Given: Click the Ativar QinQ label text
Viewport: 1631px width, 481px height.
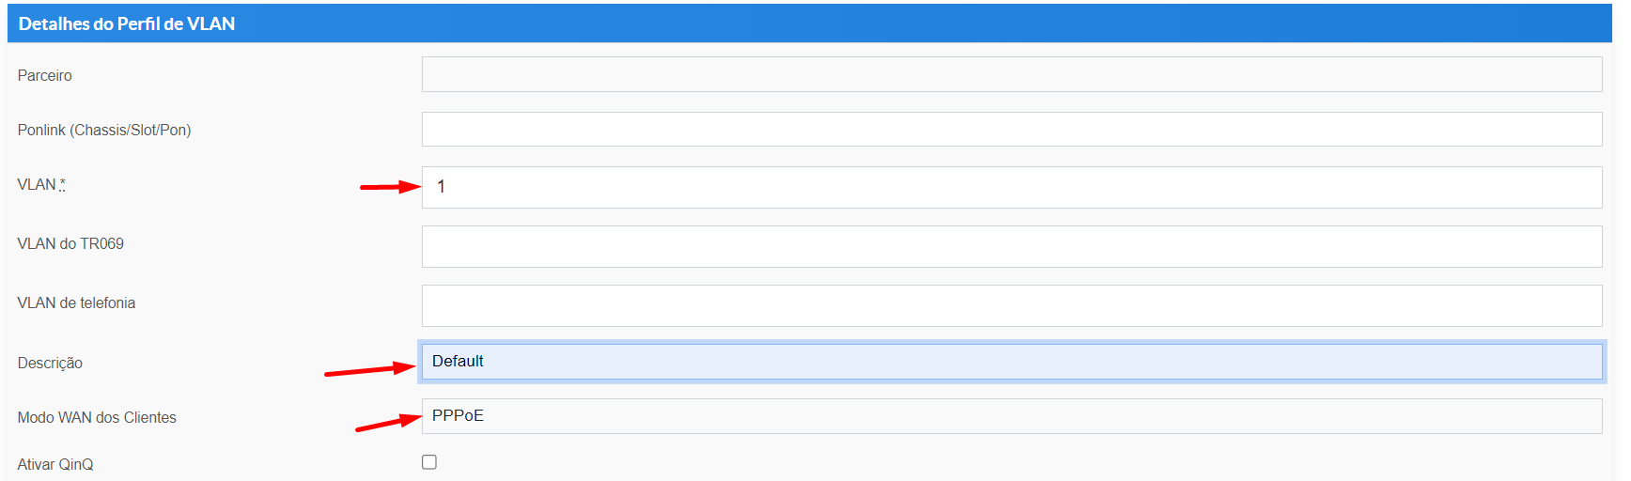Looking at the screenshot, I should [x=55, y=464].
